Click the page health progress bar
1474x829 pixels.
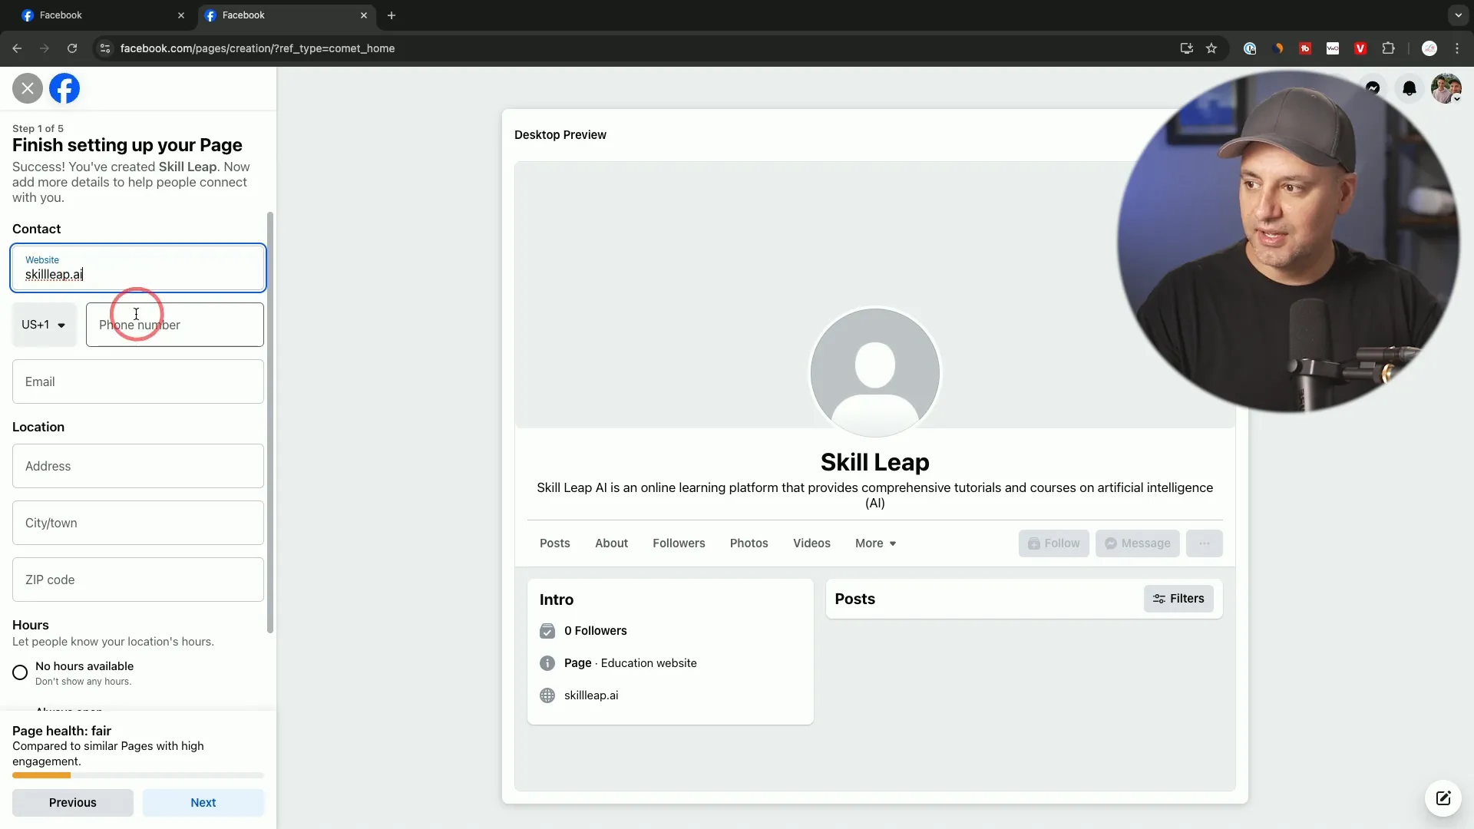(138, 775)
